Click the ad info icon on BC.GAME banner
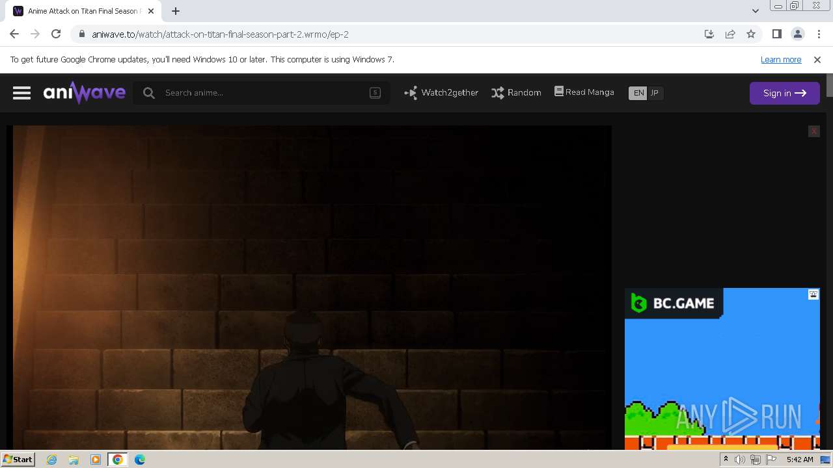 pos(813,294)
